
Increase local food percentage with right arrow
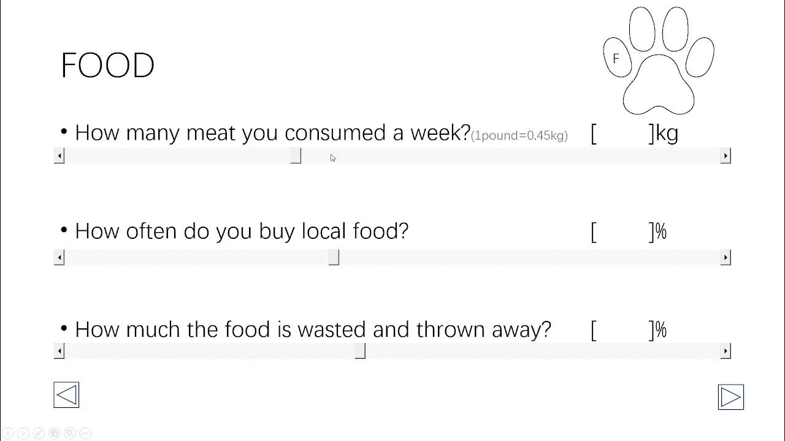[726, 258]
